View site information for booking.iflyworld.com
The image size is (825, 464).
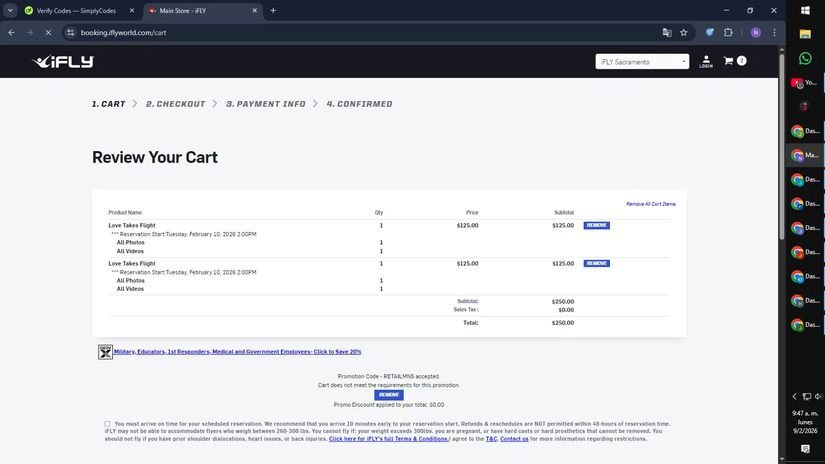pyautogui.click(x=70, y=32)
